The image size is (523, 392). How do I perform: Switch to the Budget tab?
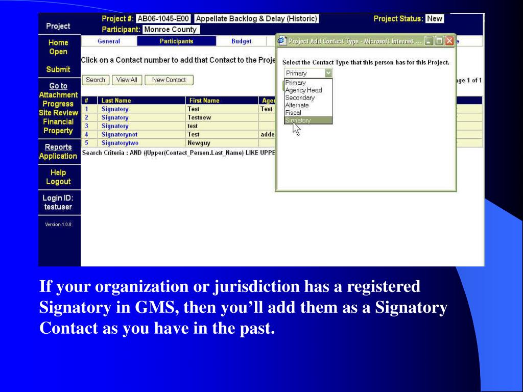241,41
